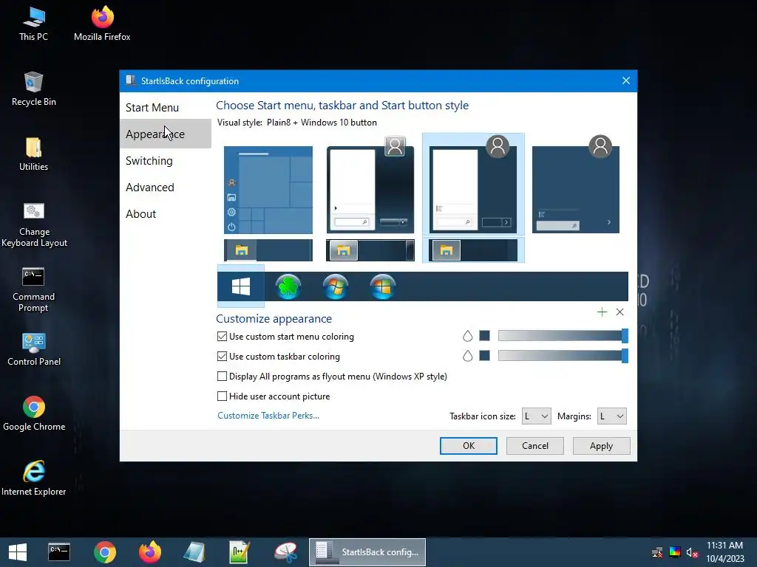
Task: Select the Windows 10 logo start button style
Action: [240, 286]
